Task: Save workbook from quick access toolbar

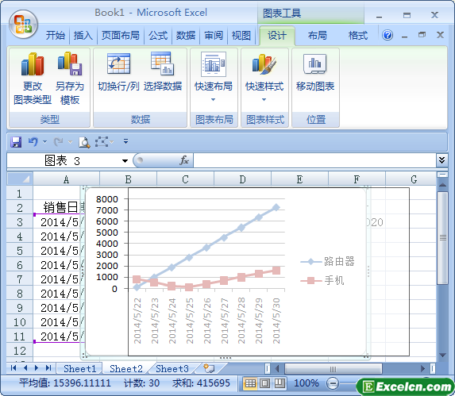Action: (x=16, y=142)
